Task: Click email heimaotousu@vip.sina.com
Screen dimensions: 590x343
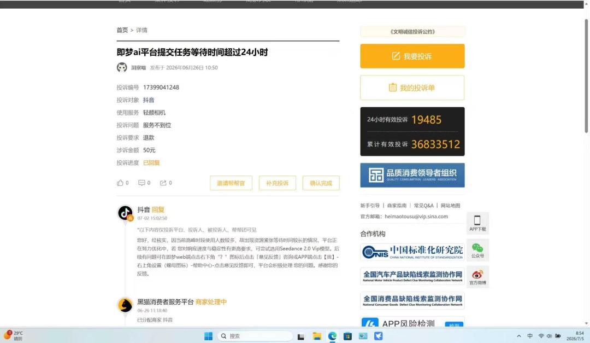Action: [x=416, y=217]
